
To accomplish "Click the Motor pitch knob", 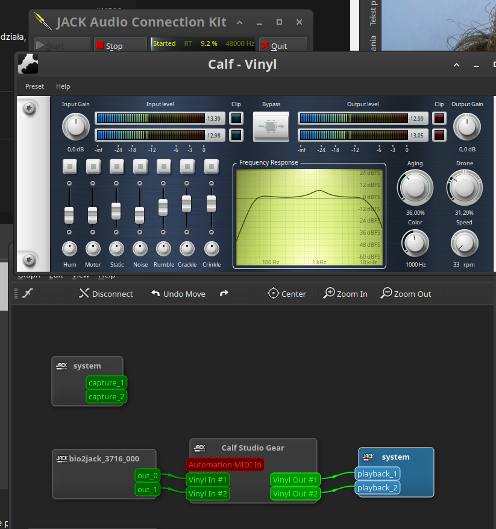I will 93,249.
